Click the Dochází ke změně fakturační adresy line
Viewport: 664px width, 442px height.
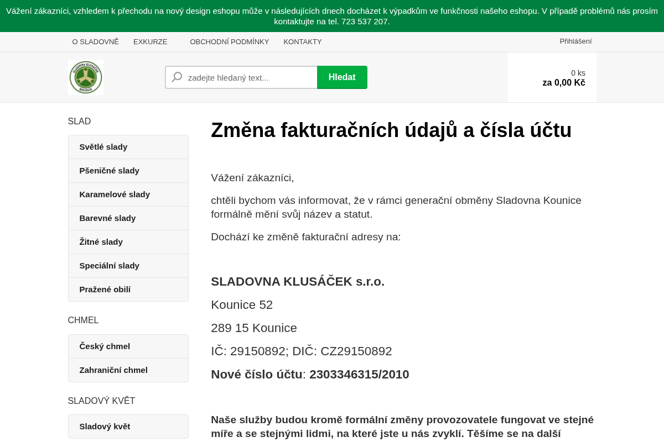(x=306, y=237)
